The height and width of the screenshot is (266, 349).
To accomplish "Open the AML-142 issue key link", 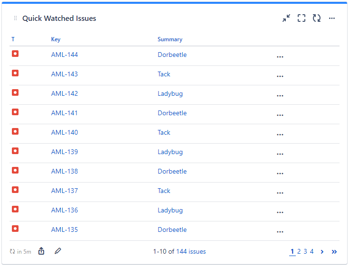I will pos(65,93).
